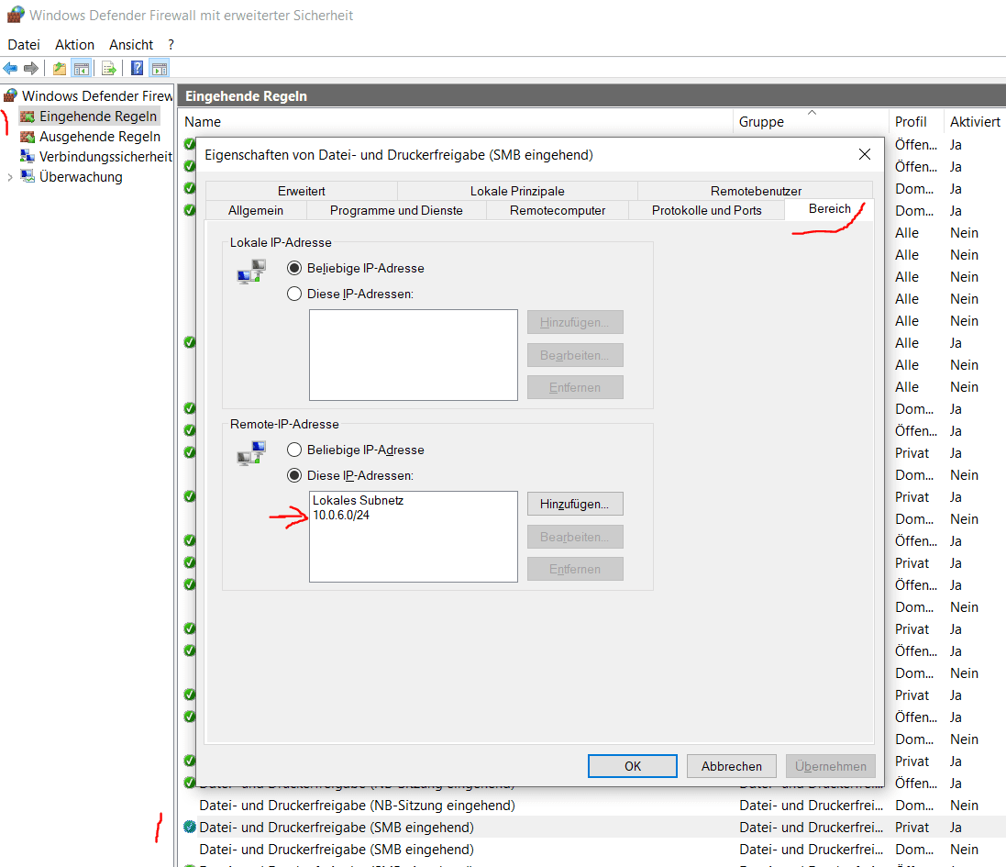Viewport: 1006px width, 867px height.
Task: Select the unobscured NB-Sitzung eingehend rule row
Action: click(591, 806)
